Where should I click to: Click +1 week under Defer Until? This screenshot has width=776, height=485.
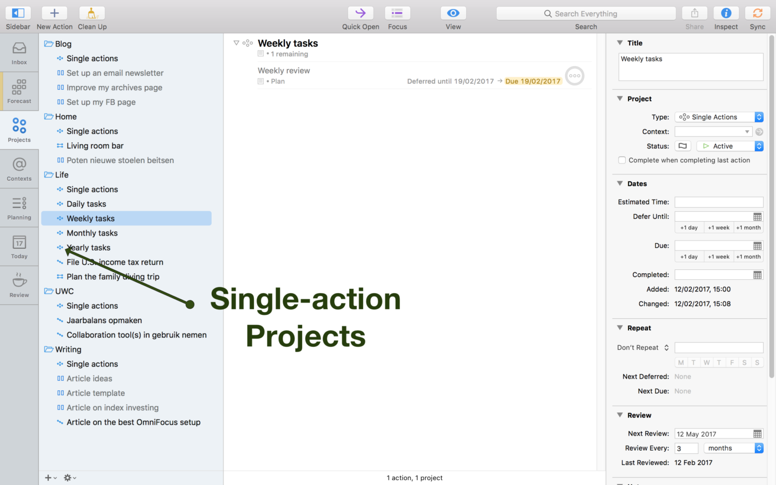pos(719,228)
